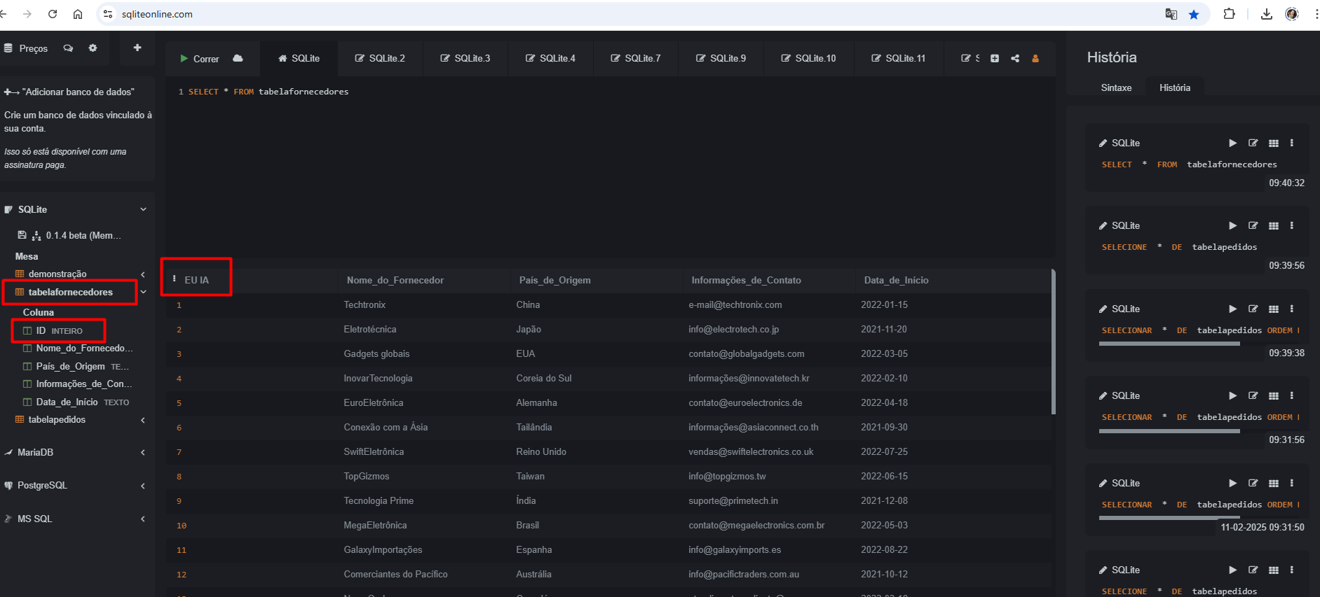
Task: Open grid view of 09:39:38 history entry
Action: [1274, 309]
